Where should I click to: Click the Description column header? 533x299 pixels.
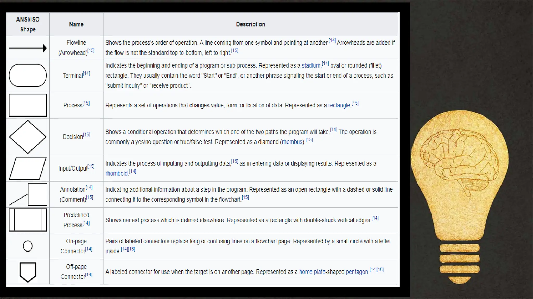click(x=250, y=24)
